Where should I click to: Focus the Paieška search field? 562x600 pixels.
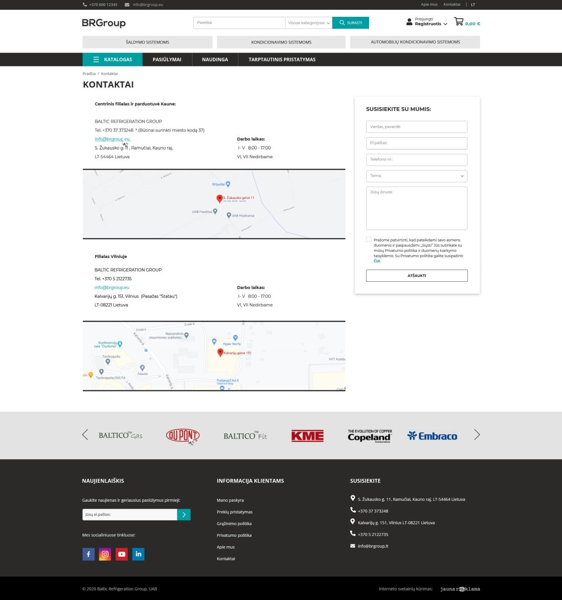coord(239,22)
